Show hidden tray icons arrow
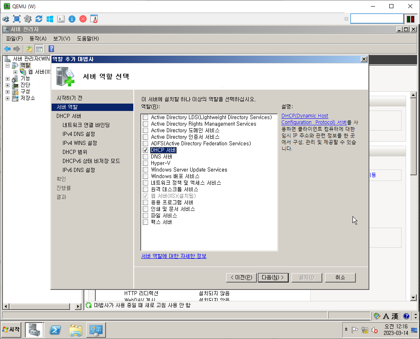420x339 pixels. tap(346, 329)
